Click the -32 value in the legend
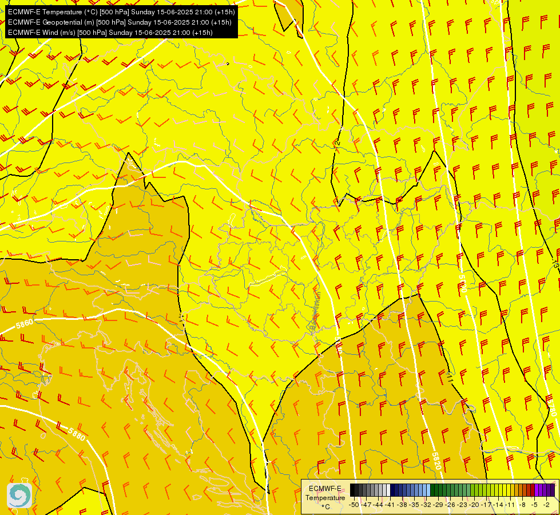 pyautogui.click(x=426, y=505)
